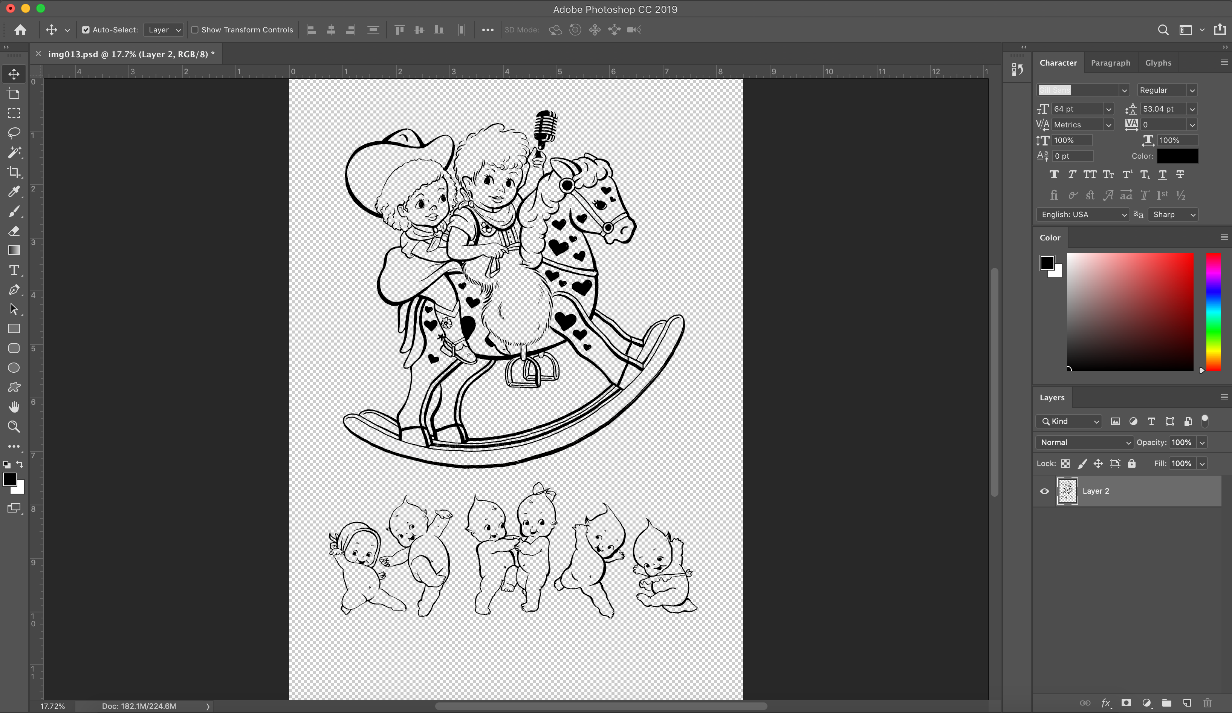1232x713 pixels.
Task: Expand the Sharp anti-aliasing dropdown
Action: [x=1173, y=215]
